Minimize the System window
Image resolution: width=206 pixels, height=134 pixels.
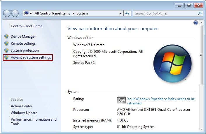179,6
